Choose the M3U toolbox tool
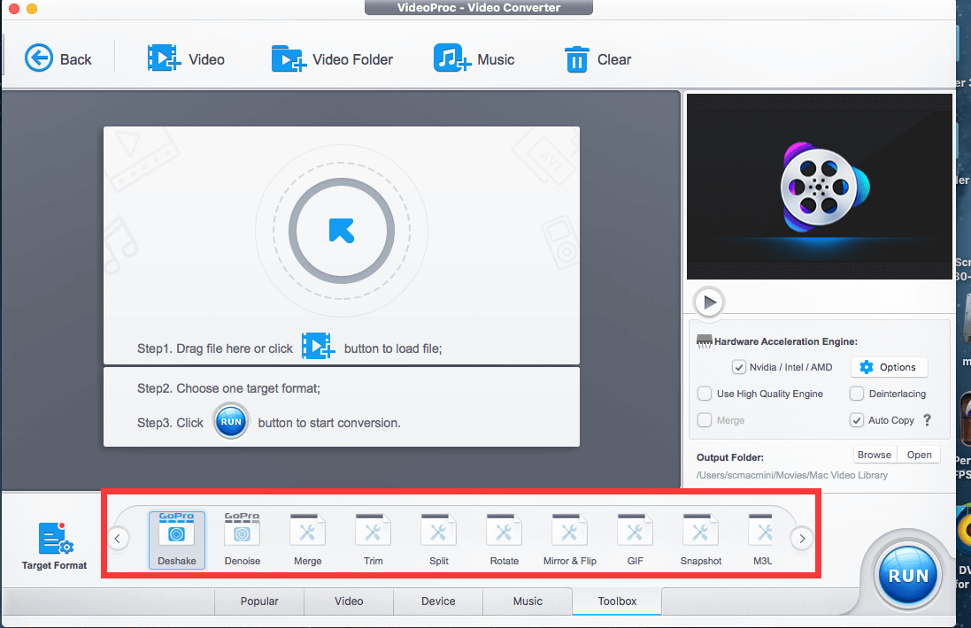The image size is (971, 628). pyautogui.click(x=762, y=539)
